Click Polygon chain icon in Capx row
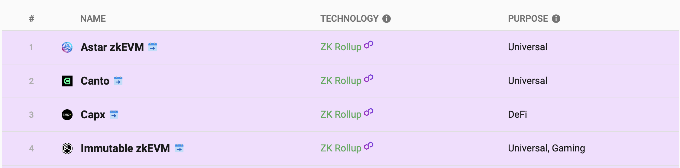680x168 pixels. 369,112
